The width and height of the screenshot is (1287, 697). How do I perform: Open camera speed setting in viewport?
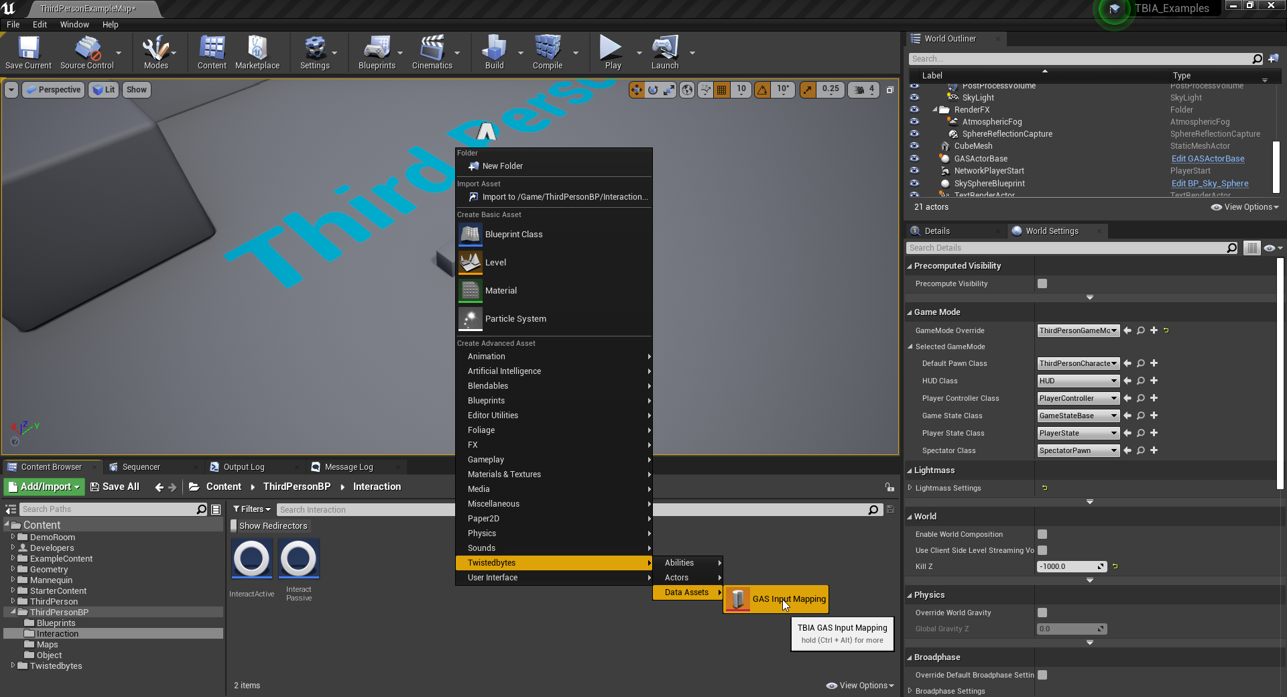(x=864, y=90)
